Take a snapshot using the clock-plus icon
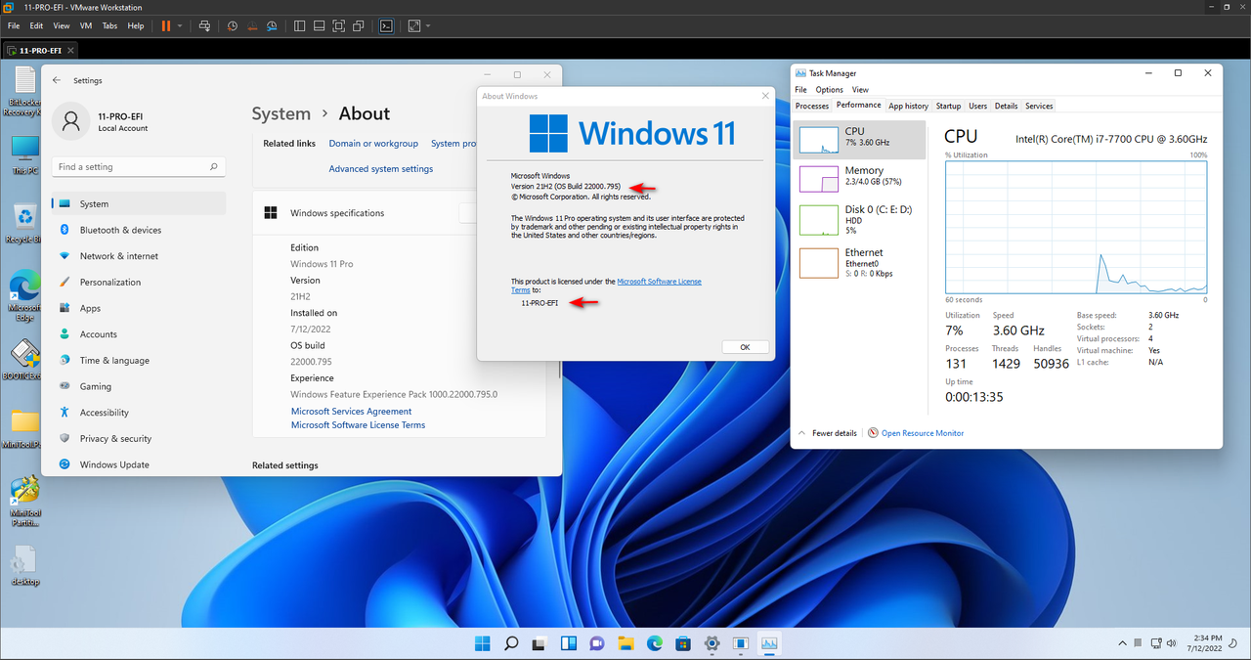This screenshot has height=660, width=1251. tap(233, 25)
